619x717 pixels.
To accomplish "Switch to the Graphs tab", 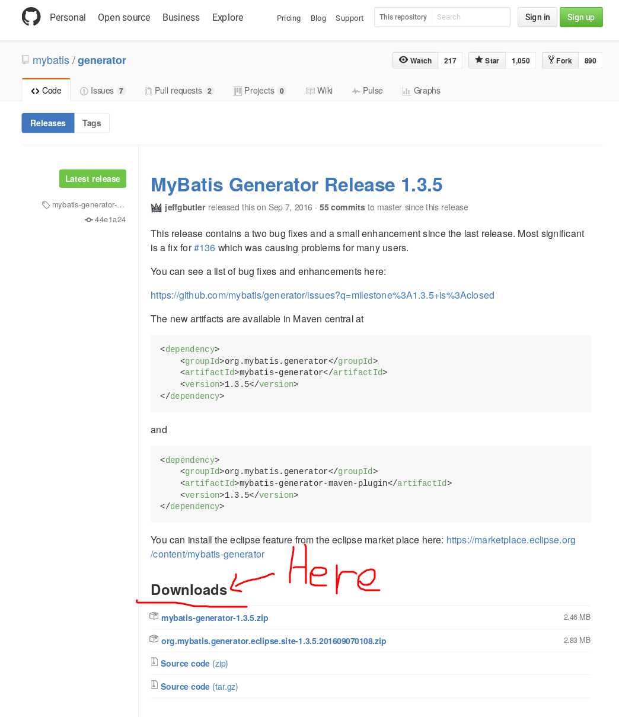I will [x=421, y=91].
